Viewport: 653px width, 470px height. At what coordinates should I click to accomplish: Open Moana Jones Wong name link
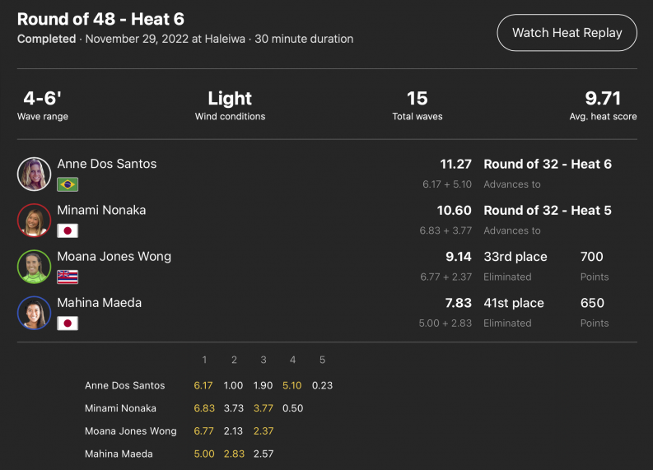coord(114,257)
